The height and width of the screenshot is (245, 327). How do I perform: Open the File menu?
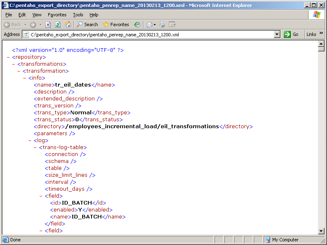point(9,15)
